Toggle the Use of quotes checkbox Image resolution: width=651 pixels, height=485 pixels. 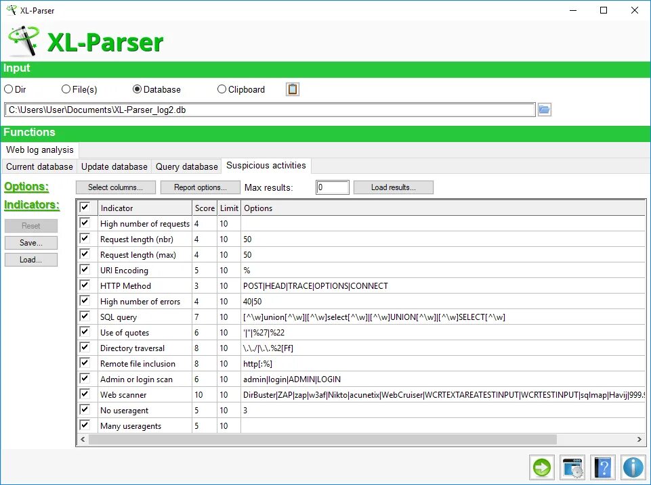85,331
